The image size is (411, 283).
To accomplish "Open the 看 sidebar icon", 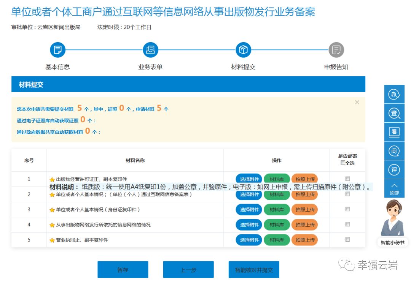I will pyautogui.click(x=394, y=132).
